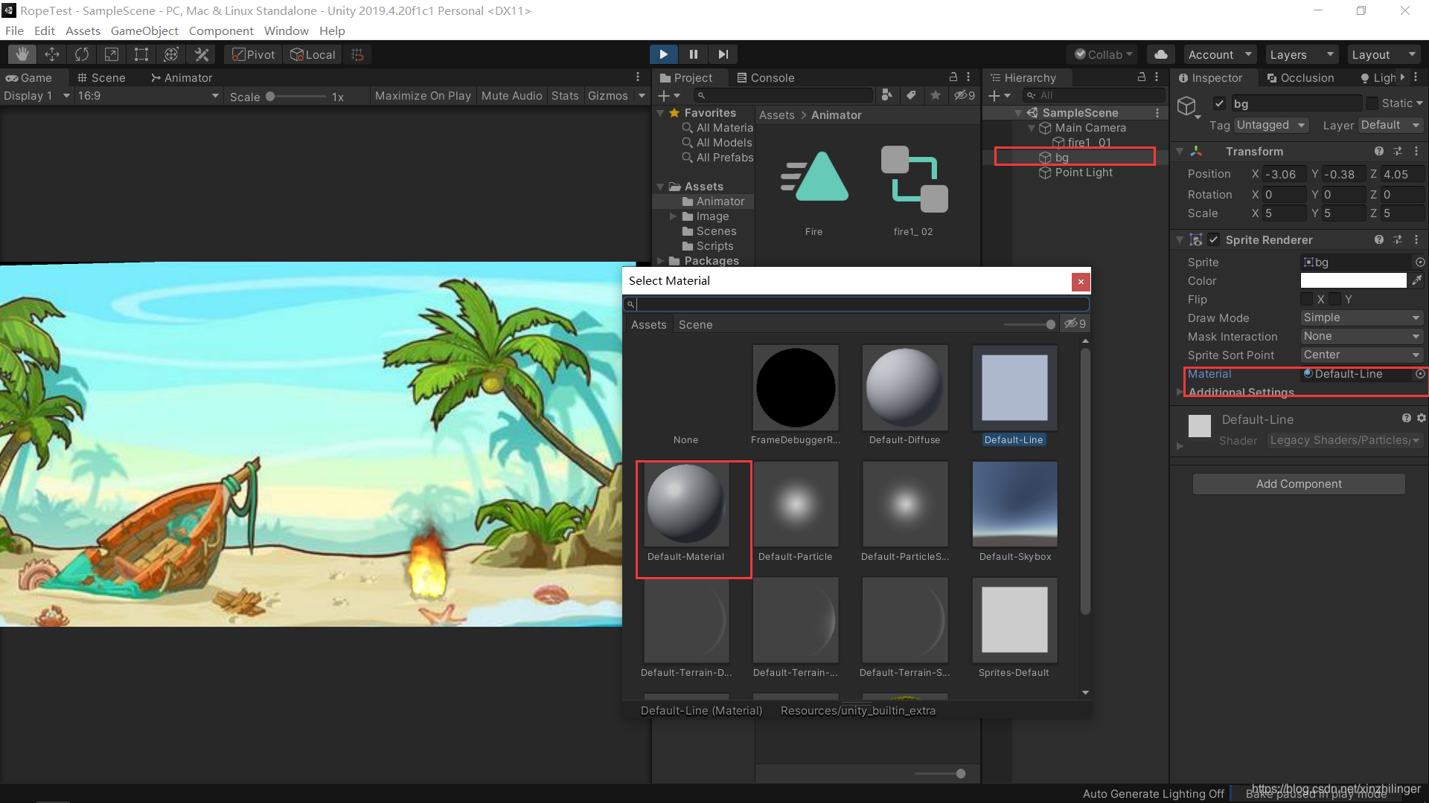Click the Play button to run scene
Image resolution: width=1429 pixels, height=803 pixels.
pos(663,54)
